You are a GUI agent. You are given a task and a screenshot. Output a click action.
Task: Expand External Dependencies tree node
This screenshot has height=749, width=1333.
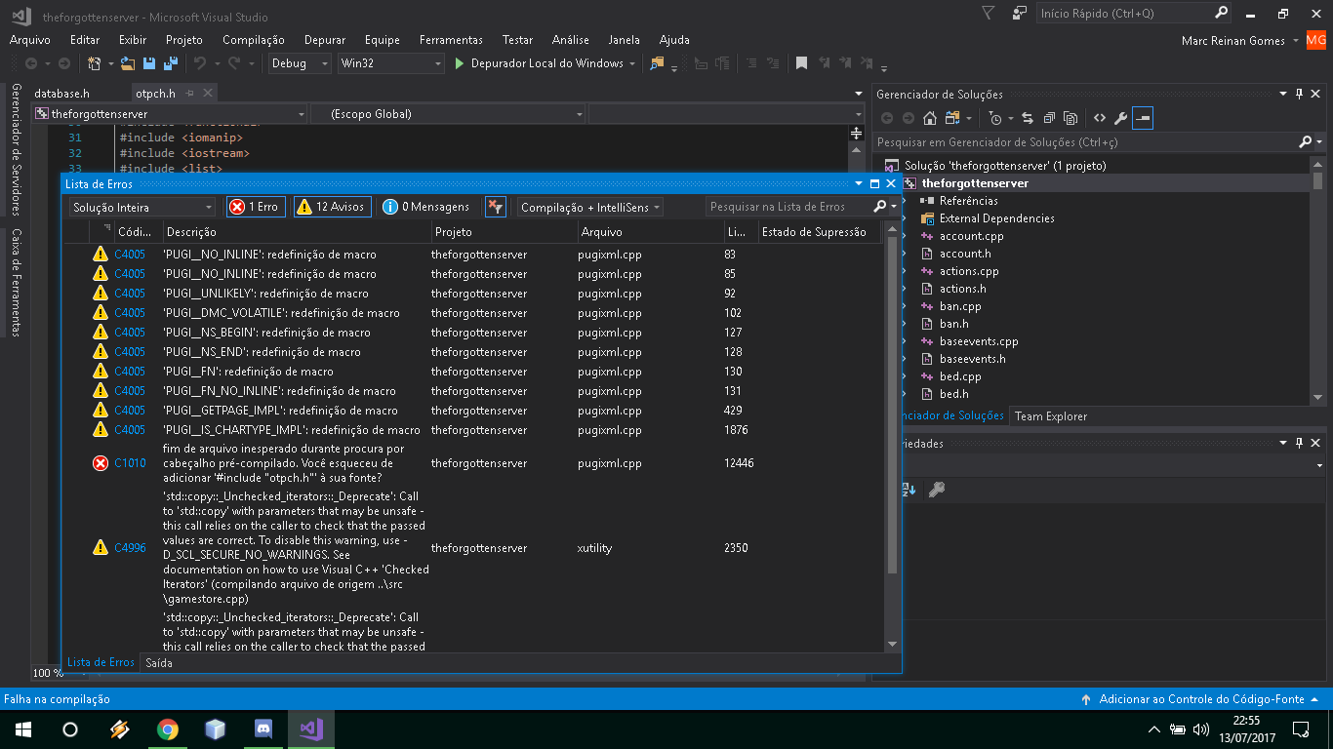(x=905, y=218)
